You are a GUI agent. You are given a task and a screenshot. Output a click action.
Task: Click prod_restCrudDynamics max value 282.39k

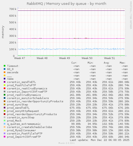pos(124,95)
